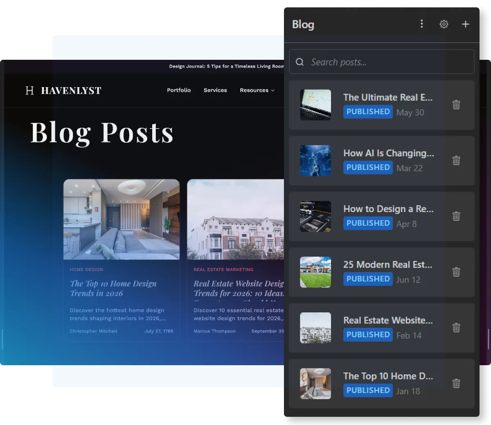The width and height of the screenshot is (491, 425).
Task: Delete 'How to Design a Re...' post
Action: (x=456, y=216)
